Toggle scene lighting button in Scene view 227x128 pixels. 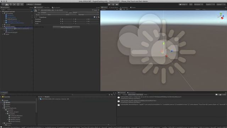[x=121, y=9]
